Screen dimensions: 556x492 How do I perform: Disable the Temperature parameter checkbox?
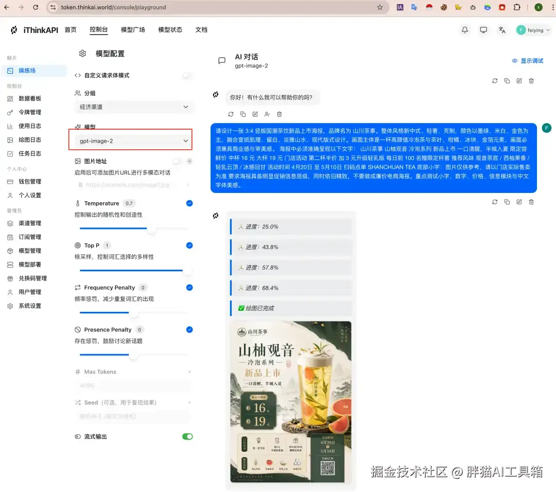tap(189, 203)
